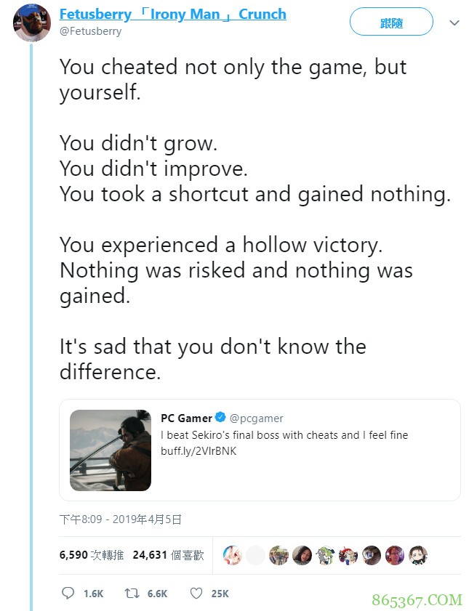This screenshot has height=611, width=469.
Task: Click the retweet arrows icon
Action: pyautogui.click(x=132, y=594)
